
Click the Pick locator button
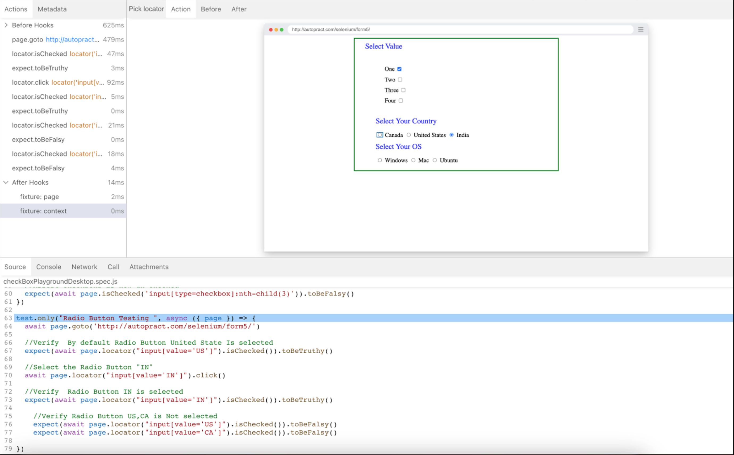pos(146,9)
